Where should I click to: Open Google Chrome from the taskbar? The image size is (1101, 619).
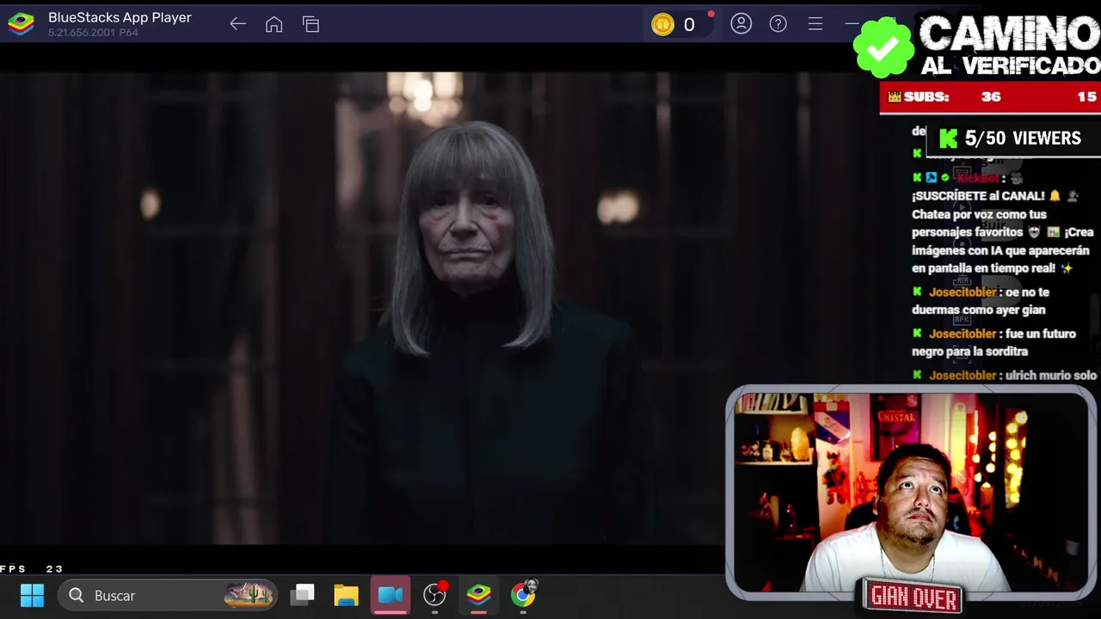pos(523,593)
